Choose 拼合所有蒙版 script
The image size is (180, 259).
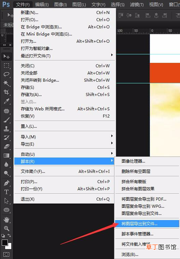pos(147,182)
